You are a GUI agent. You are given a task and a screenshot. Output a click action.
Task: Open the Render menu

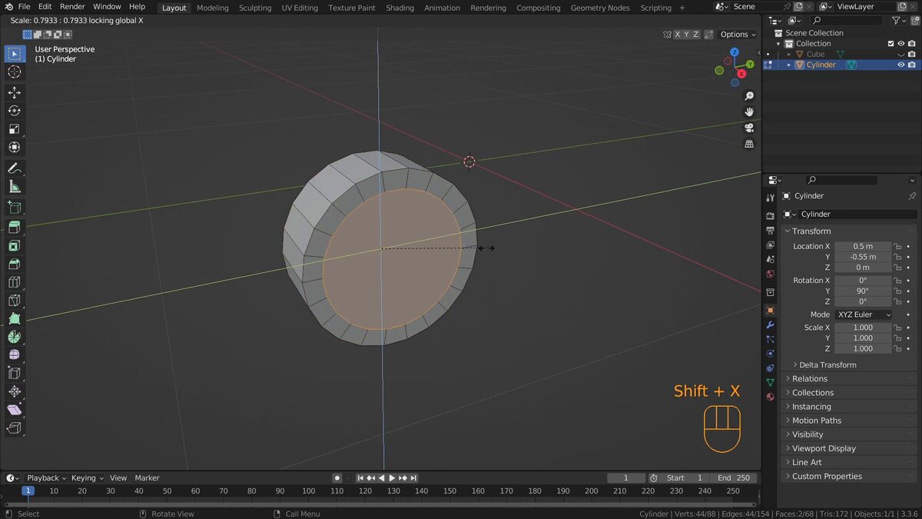[72, 6]
